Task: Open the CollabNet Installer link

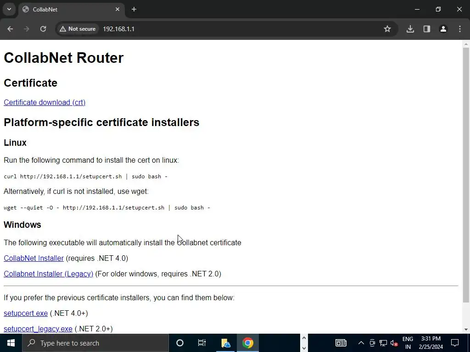Action: click(34, 258)
